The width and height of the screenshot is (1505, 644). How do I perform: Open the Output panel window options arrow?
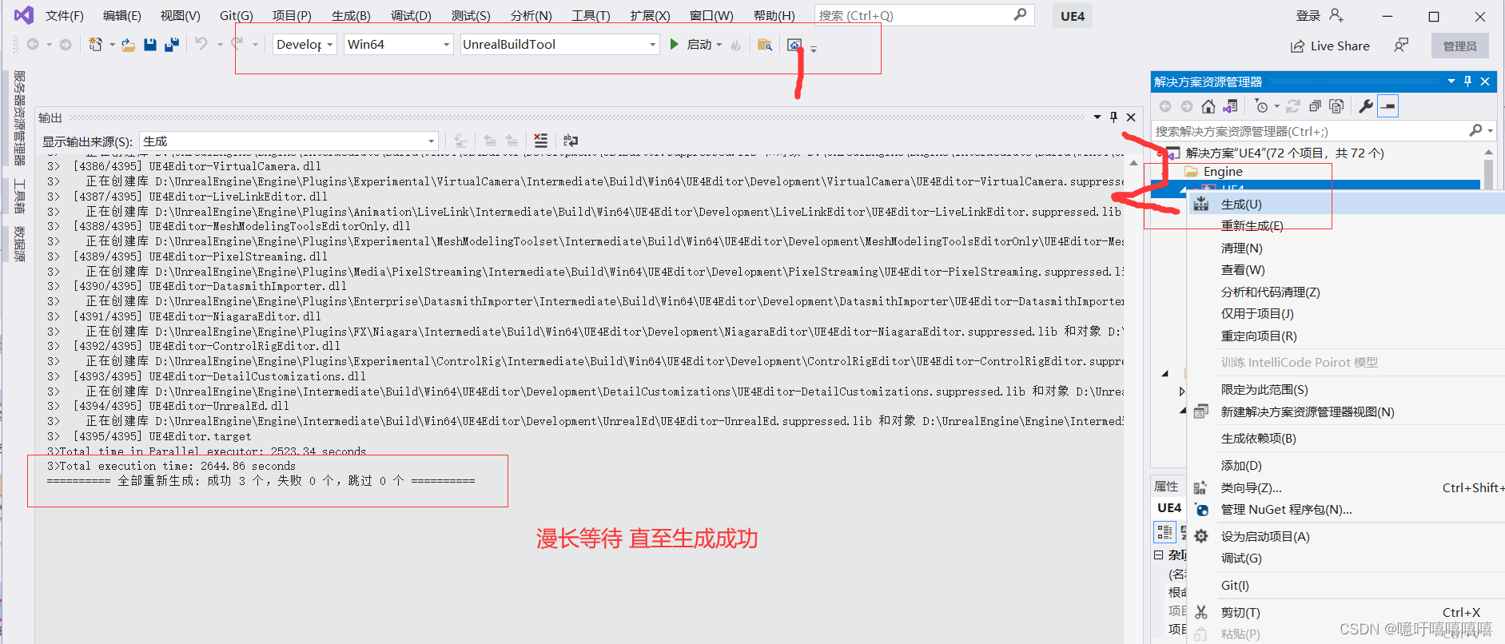pyautogui.click(x=1097, y=117)
